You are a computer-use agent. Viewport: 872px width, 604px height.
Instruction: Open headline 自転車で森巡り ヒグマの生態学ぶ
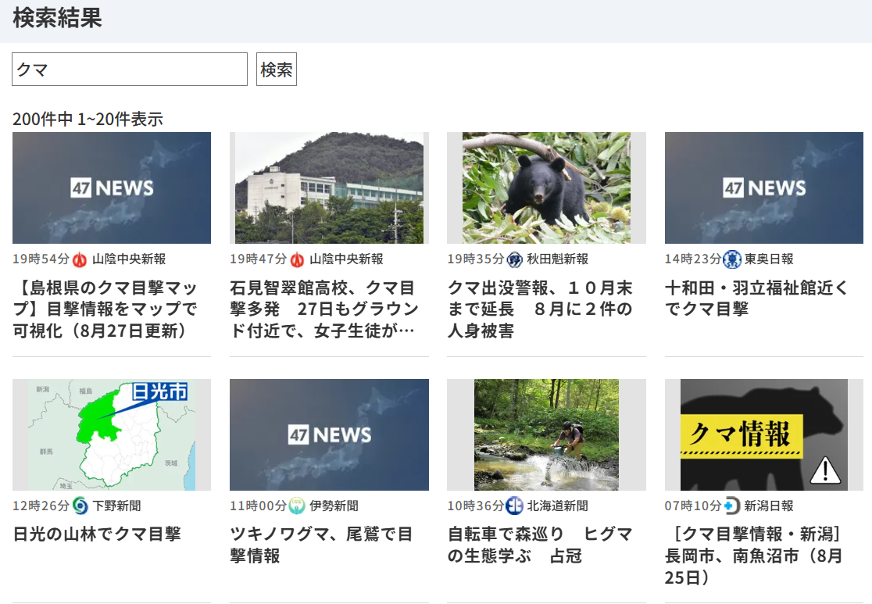(540, 545)
